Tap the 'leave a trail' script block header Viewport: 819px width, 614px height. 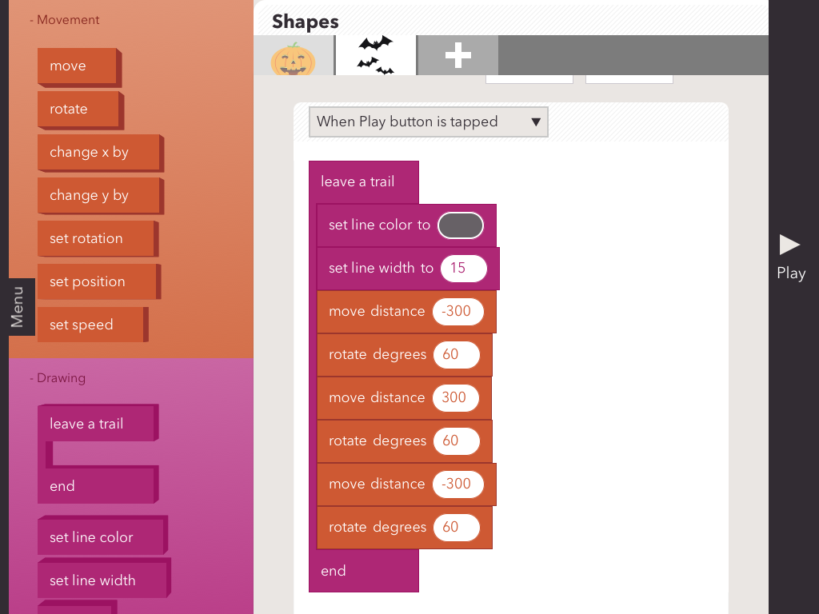coord(362,181)
